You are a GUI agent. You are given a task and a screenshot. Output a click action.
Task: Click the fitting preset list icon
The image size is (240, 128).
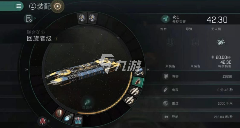[28, 18]
